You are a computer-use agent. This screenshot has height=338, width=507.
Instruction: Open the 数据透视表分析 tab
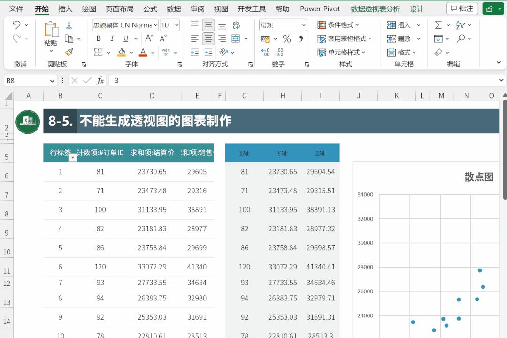point(376,8)
